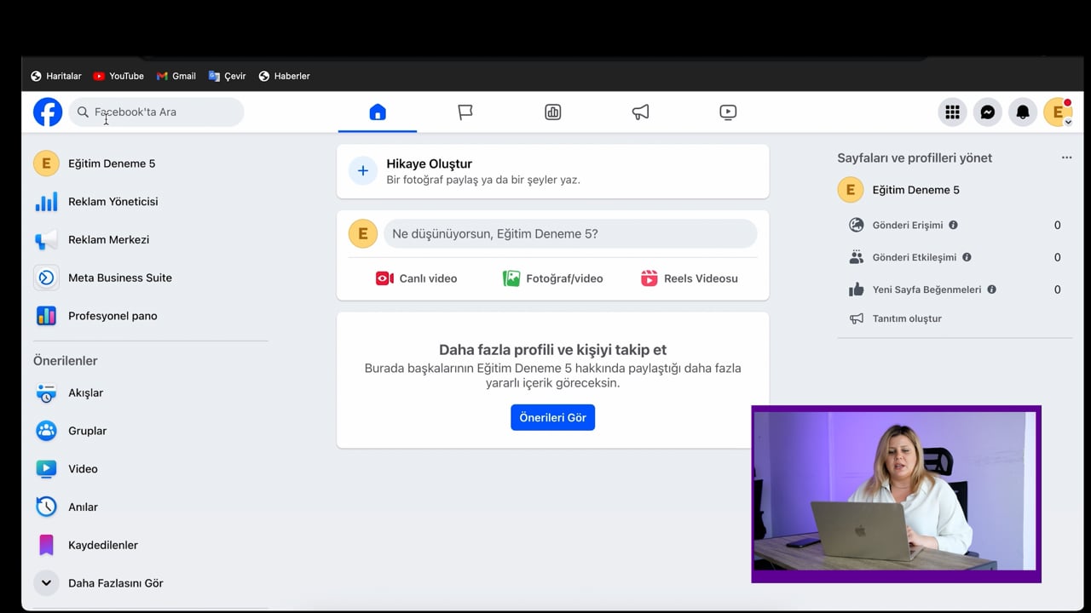Click the composer profile avatar
Screen dimensions: 1091x613
point(363,233)
